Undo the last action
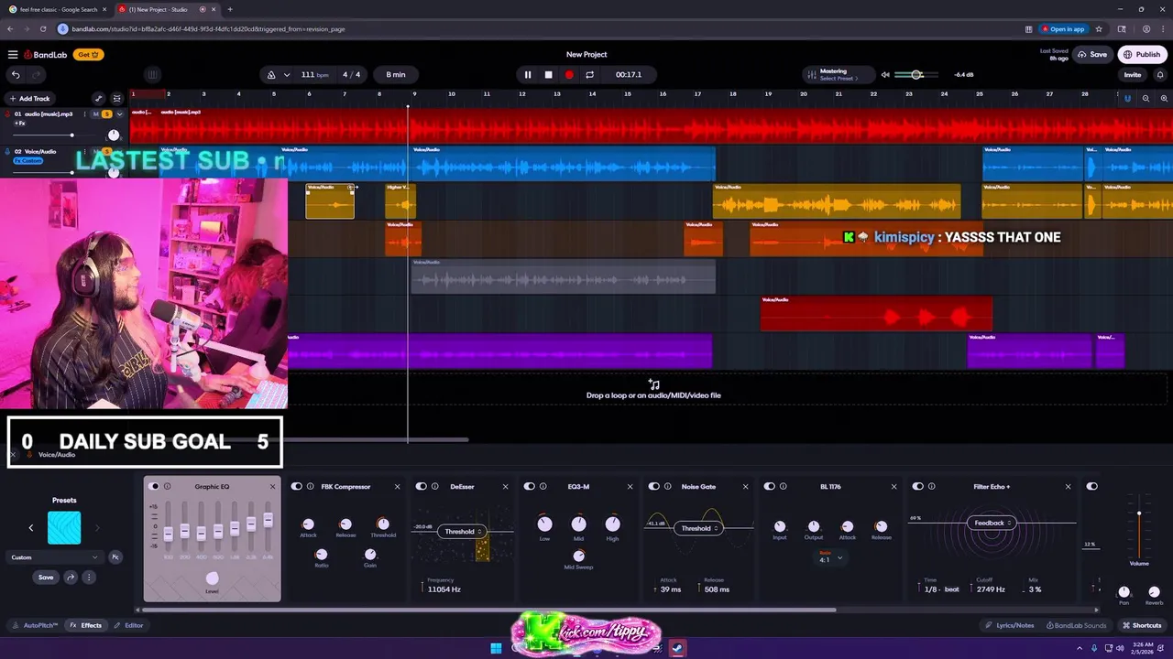Viewport: 1173px width, 659px height. 16,74
